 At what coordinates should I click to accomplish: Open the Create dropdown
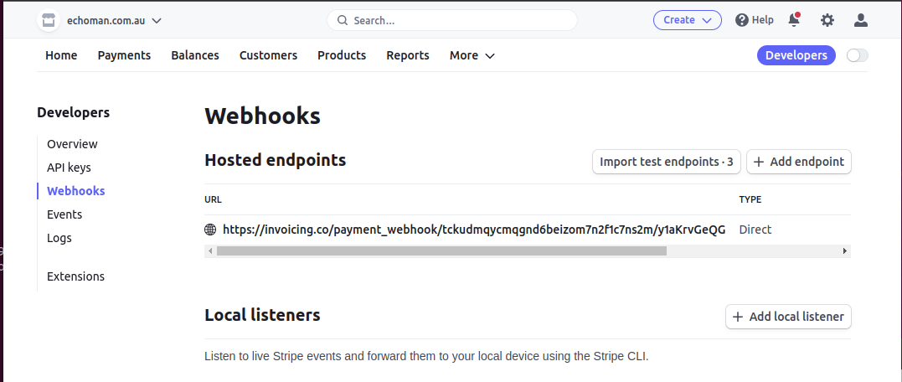(687, 20)
